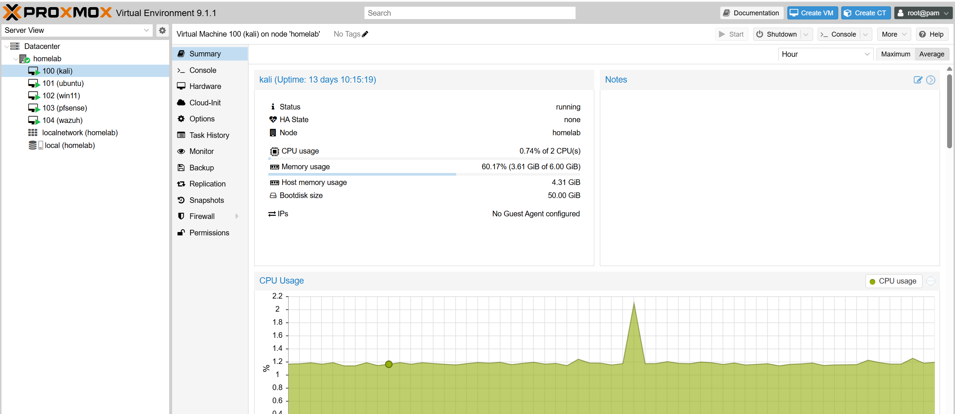The width and height of the screenshot is (955, 414).
Task: Click the CPU usage chip icon
Action: tap(275, 151)
